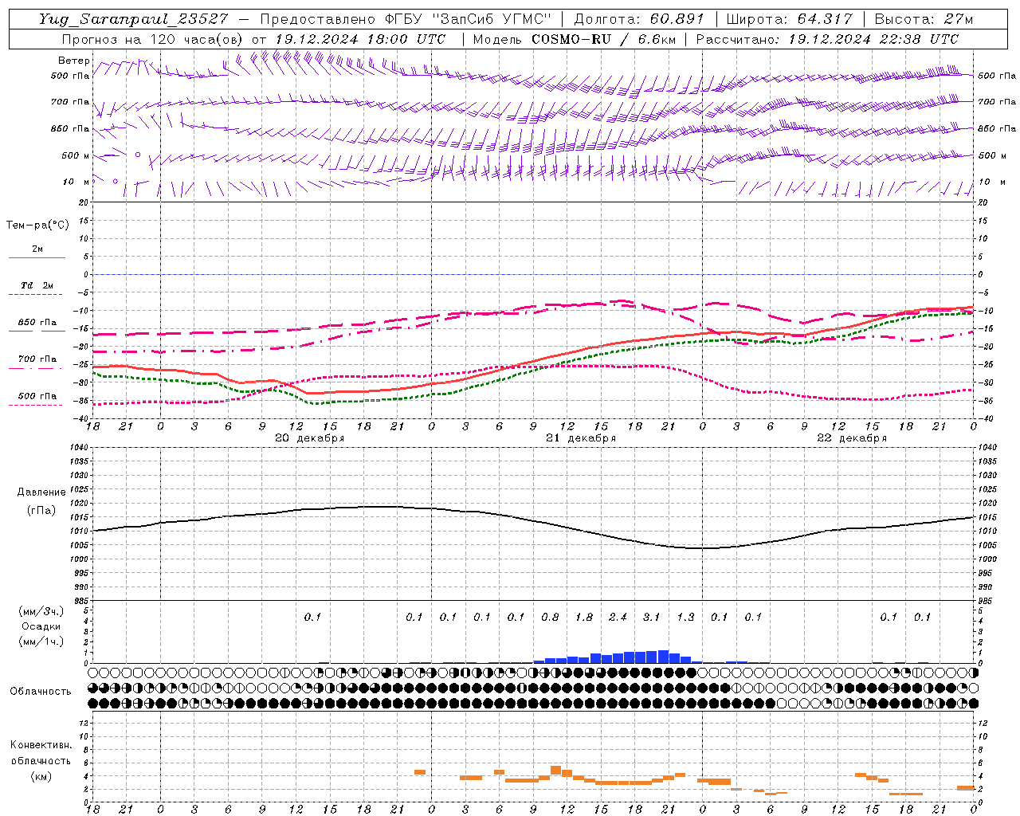Click the Облачность panel label

point(41,691)
